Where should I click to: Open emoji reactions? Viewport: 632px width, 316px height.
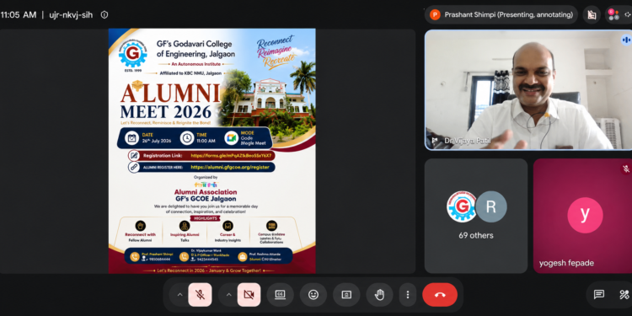coord(313,295)
